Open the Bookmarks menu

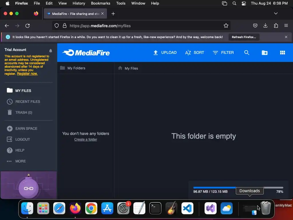pos(100,3)
